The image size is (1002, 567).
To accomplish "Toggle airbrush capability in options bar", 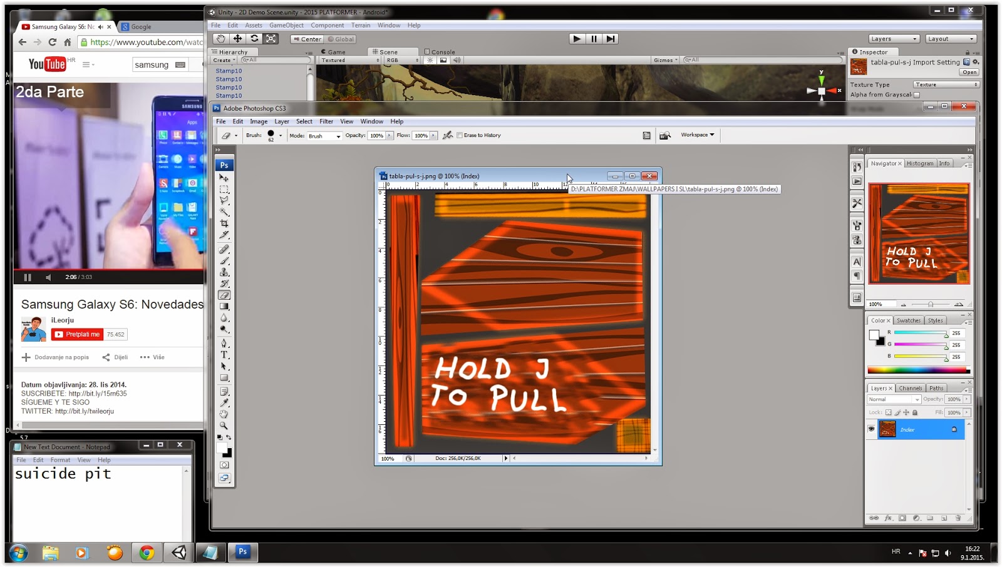I will click(x=448, y=135).
